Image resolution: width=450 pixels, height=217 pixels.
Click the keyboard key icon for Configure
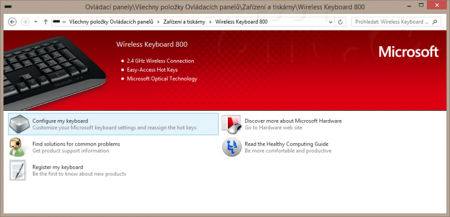click(20, 124)
